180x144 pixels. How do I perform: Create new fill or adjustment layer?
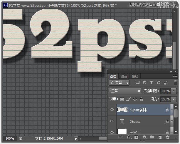pyautogui.click(x=144, y=137)
